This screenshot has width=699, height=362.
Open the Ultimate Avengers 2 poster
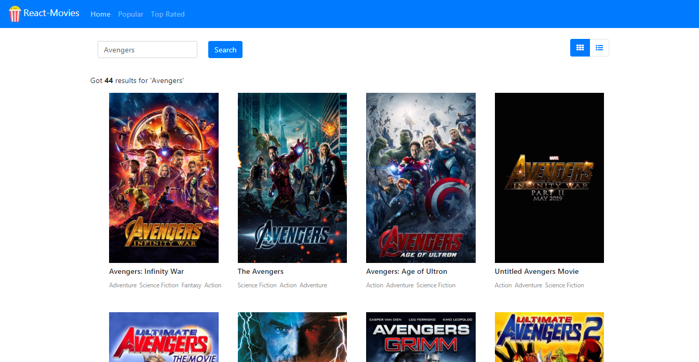click(x=549, y=337)
